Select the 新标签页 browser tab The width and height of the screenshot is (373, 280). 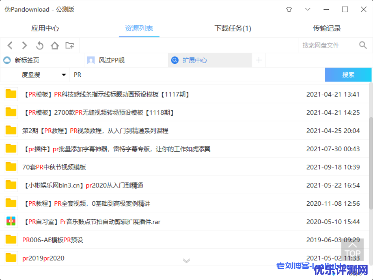click(43, 60)
